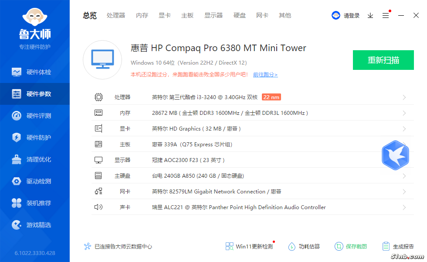Switch to the 显卡 tab
427x262 pixels.
[165, 15]
